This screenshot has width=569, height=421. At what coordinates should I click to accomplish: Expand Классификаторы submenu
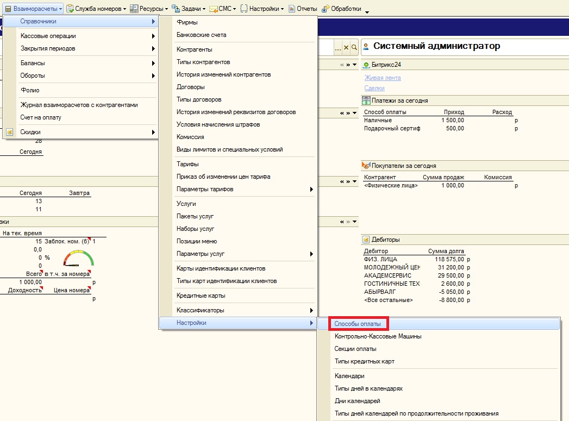pos(237,310)
